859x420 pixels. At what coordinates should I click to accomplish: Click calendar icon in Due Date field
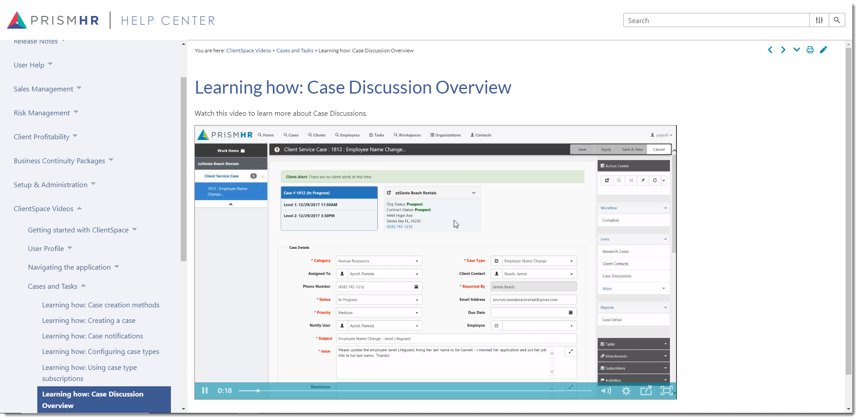pos(570,313)
